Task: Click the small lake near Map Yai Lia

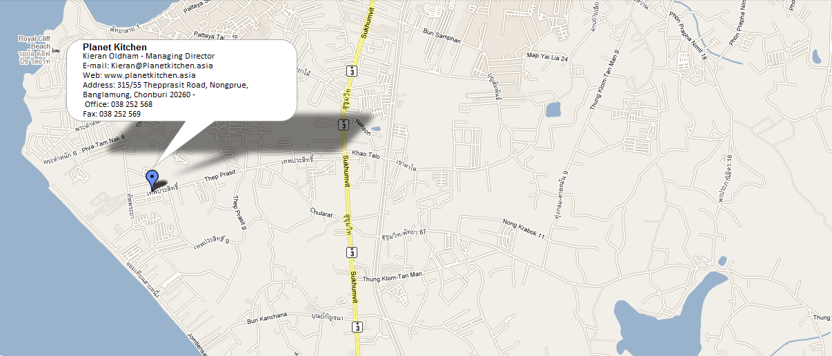Action: click(x=553, y=109)
